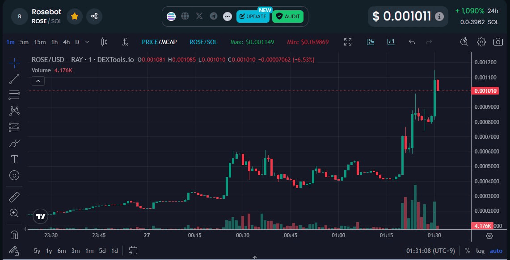Viewport: 510px width, 260px height.
Task: Click the info icon beside the price
Action: 439,16
